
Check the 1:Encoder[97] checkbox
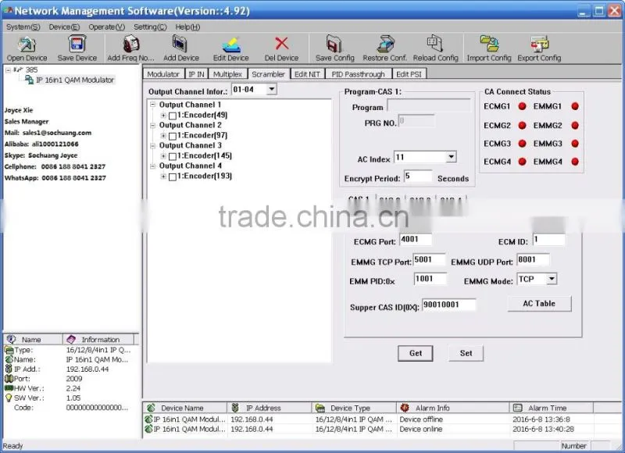pos(173,136)
